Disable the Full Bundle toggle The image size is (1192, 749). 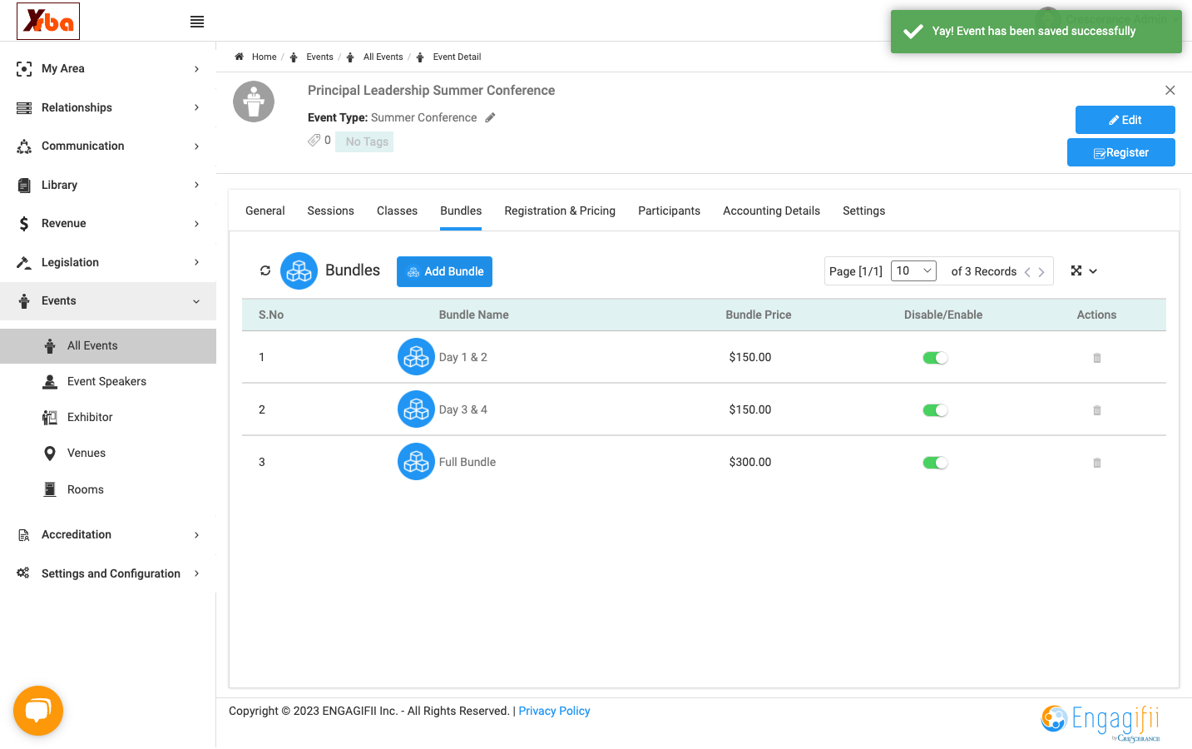click(935, 463)
